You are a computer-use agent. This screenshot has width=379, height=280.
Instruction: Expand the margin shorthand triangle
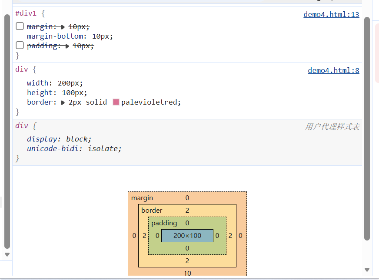coord(63,27)
